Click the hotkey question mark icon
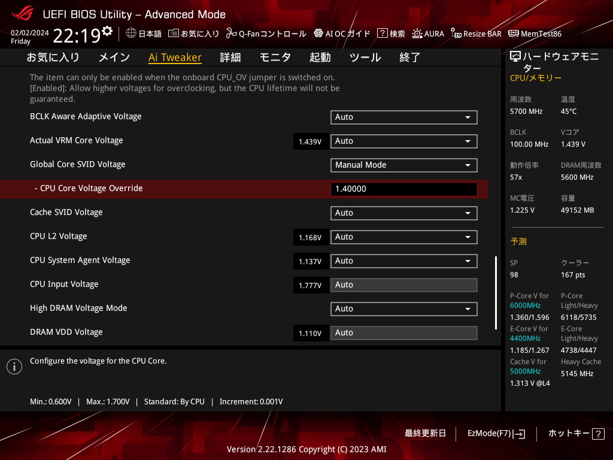The height and width of the screenshot is (460, 613). [x=598, y=434]
